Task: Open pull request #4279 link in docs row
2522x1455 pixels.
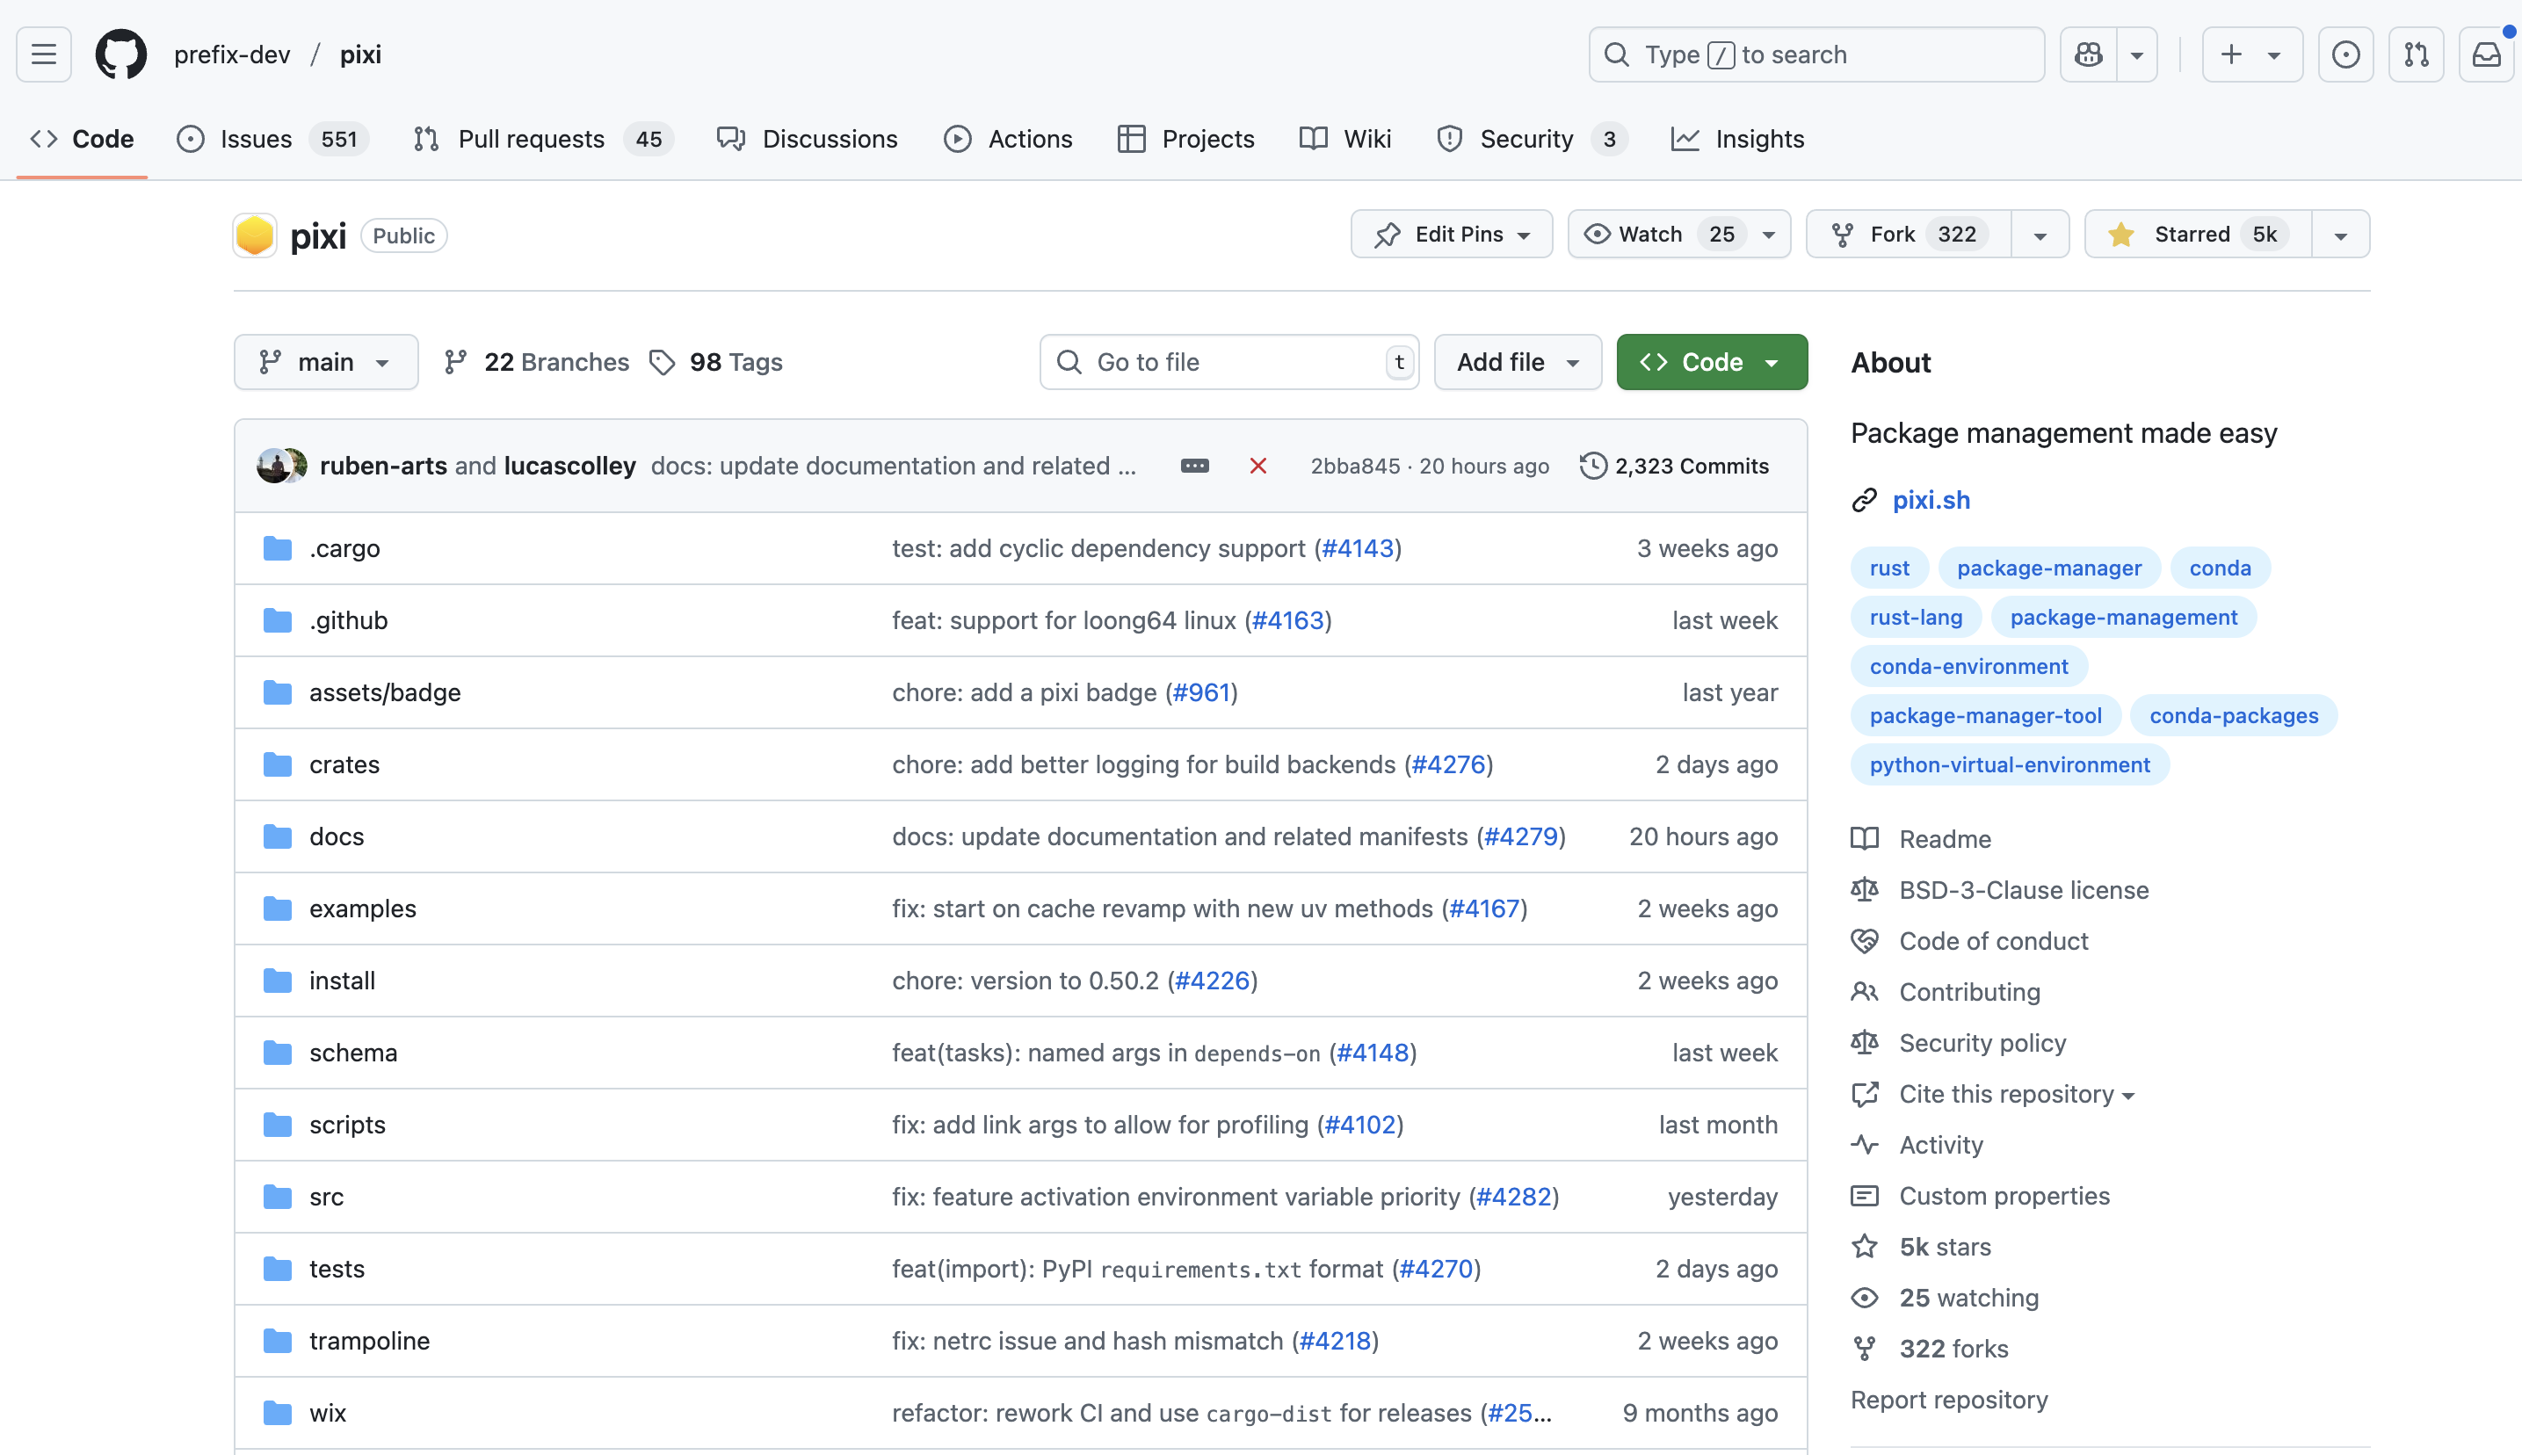Action: (1521, 836)
